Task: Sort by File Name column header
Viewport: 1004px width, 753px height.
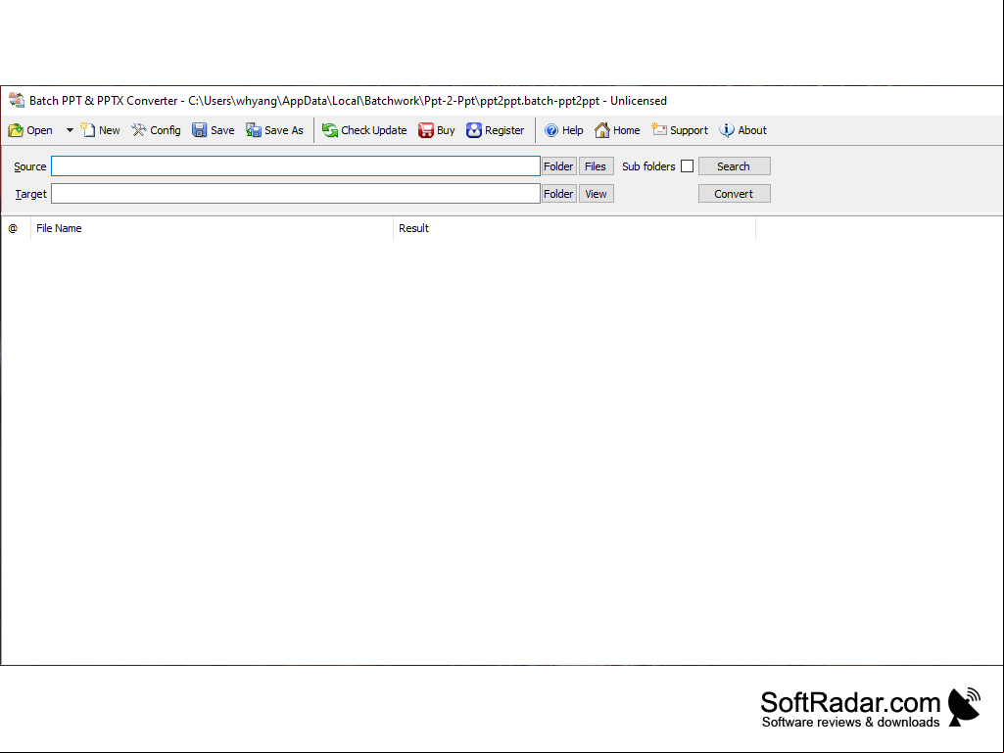Action: click(212, 228)
